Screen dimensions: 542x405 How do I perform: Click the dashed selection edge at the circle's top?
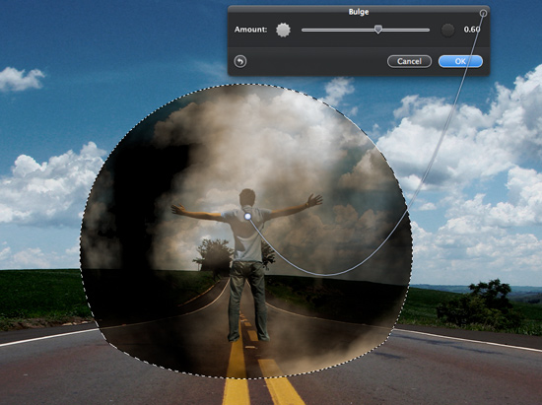[249, 84]
